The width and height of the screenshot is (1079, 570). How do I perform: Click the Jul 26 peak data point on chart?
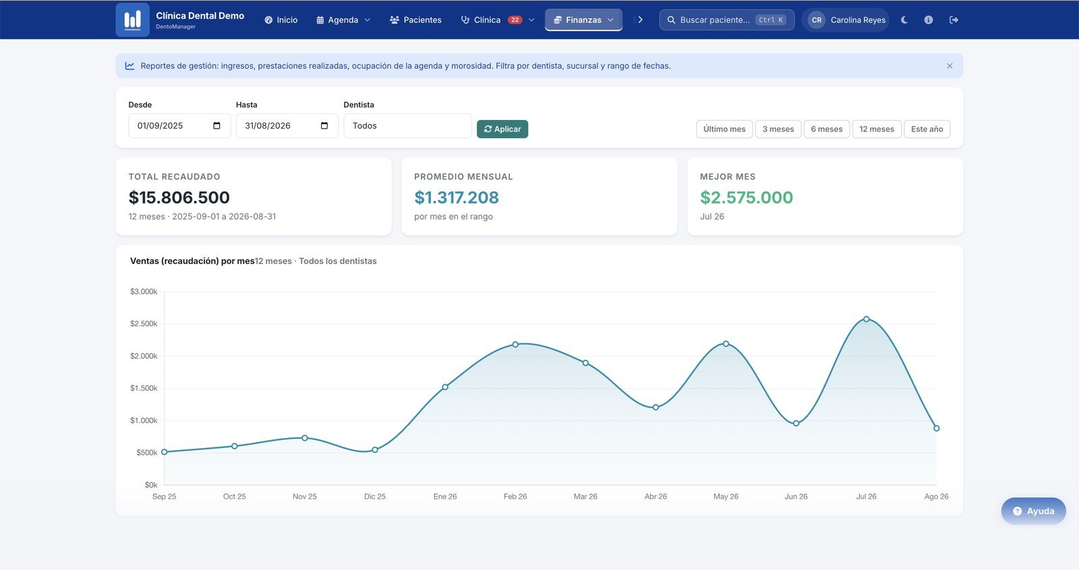click(867, 319)
